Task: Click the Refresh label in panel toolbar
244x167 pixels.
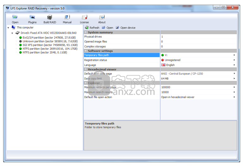Action: click(94, 28)
